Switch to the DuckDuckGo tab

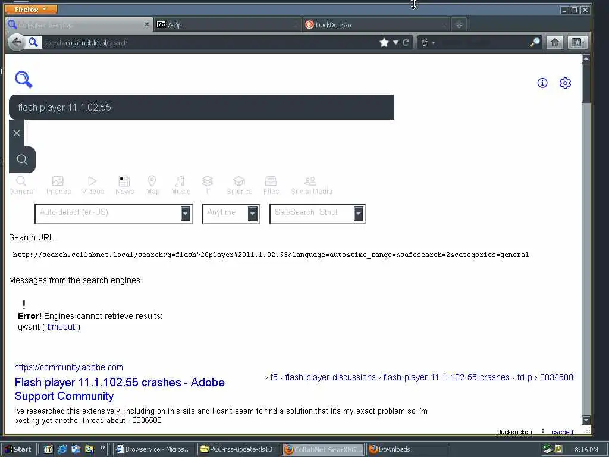(x=376, y=24)
